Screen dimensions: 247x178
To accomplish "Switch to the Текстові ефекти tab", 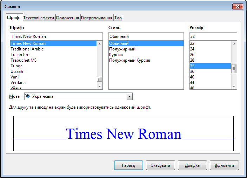I will (39, 18).
